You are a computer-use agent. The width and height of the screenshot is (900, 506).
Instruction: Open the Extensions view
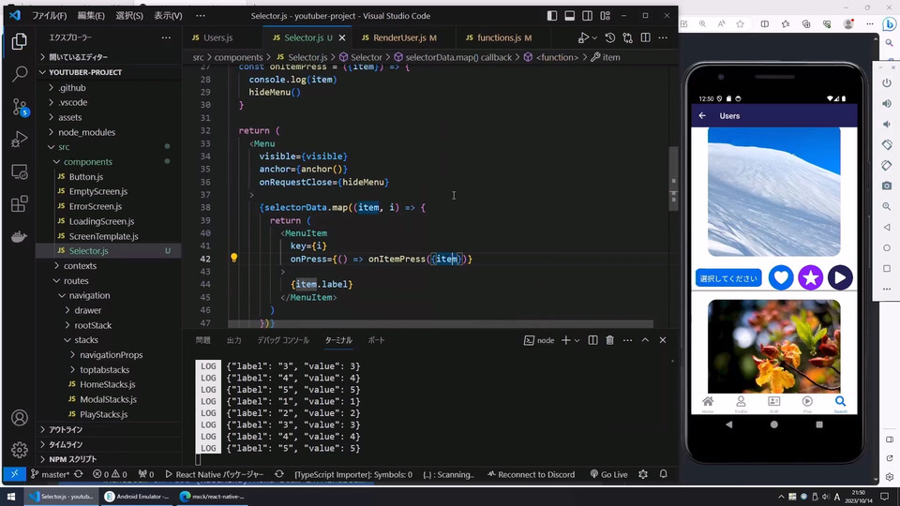[20, 203]
